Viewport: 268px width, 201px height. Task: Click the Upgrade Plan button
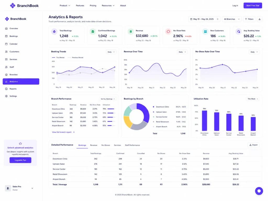tap(20, 160)
